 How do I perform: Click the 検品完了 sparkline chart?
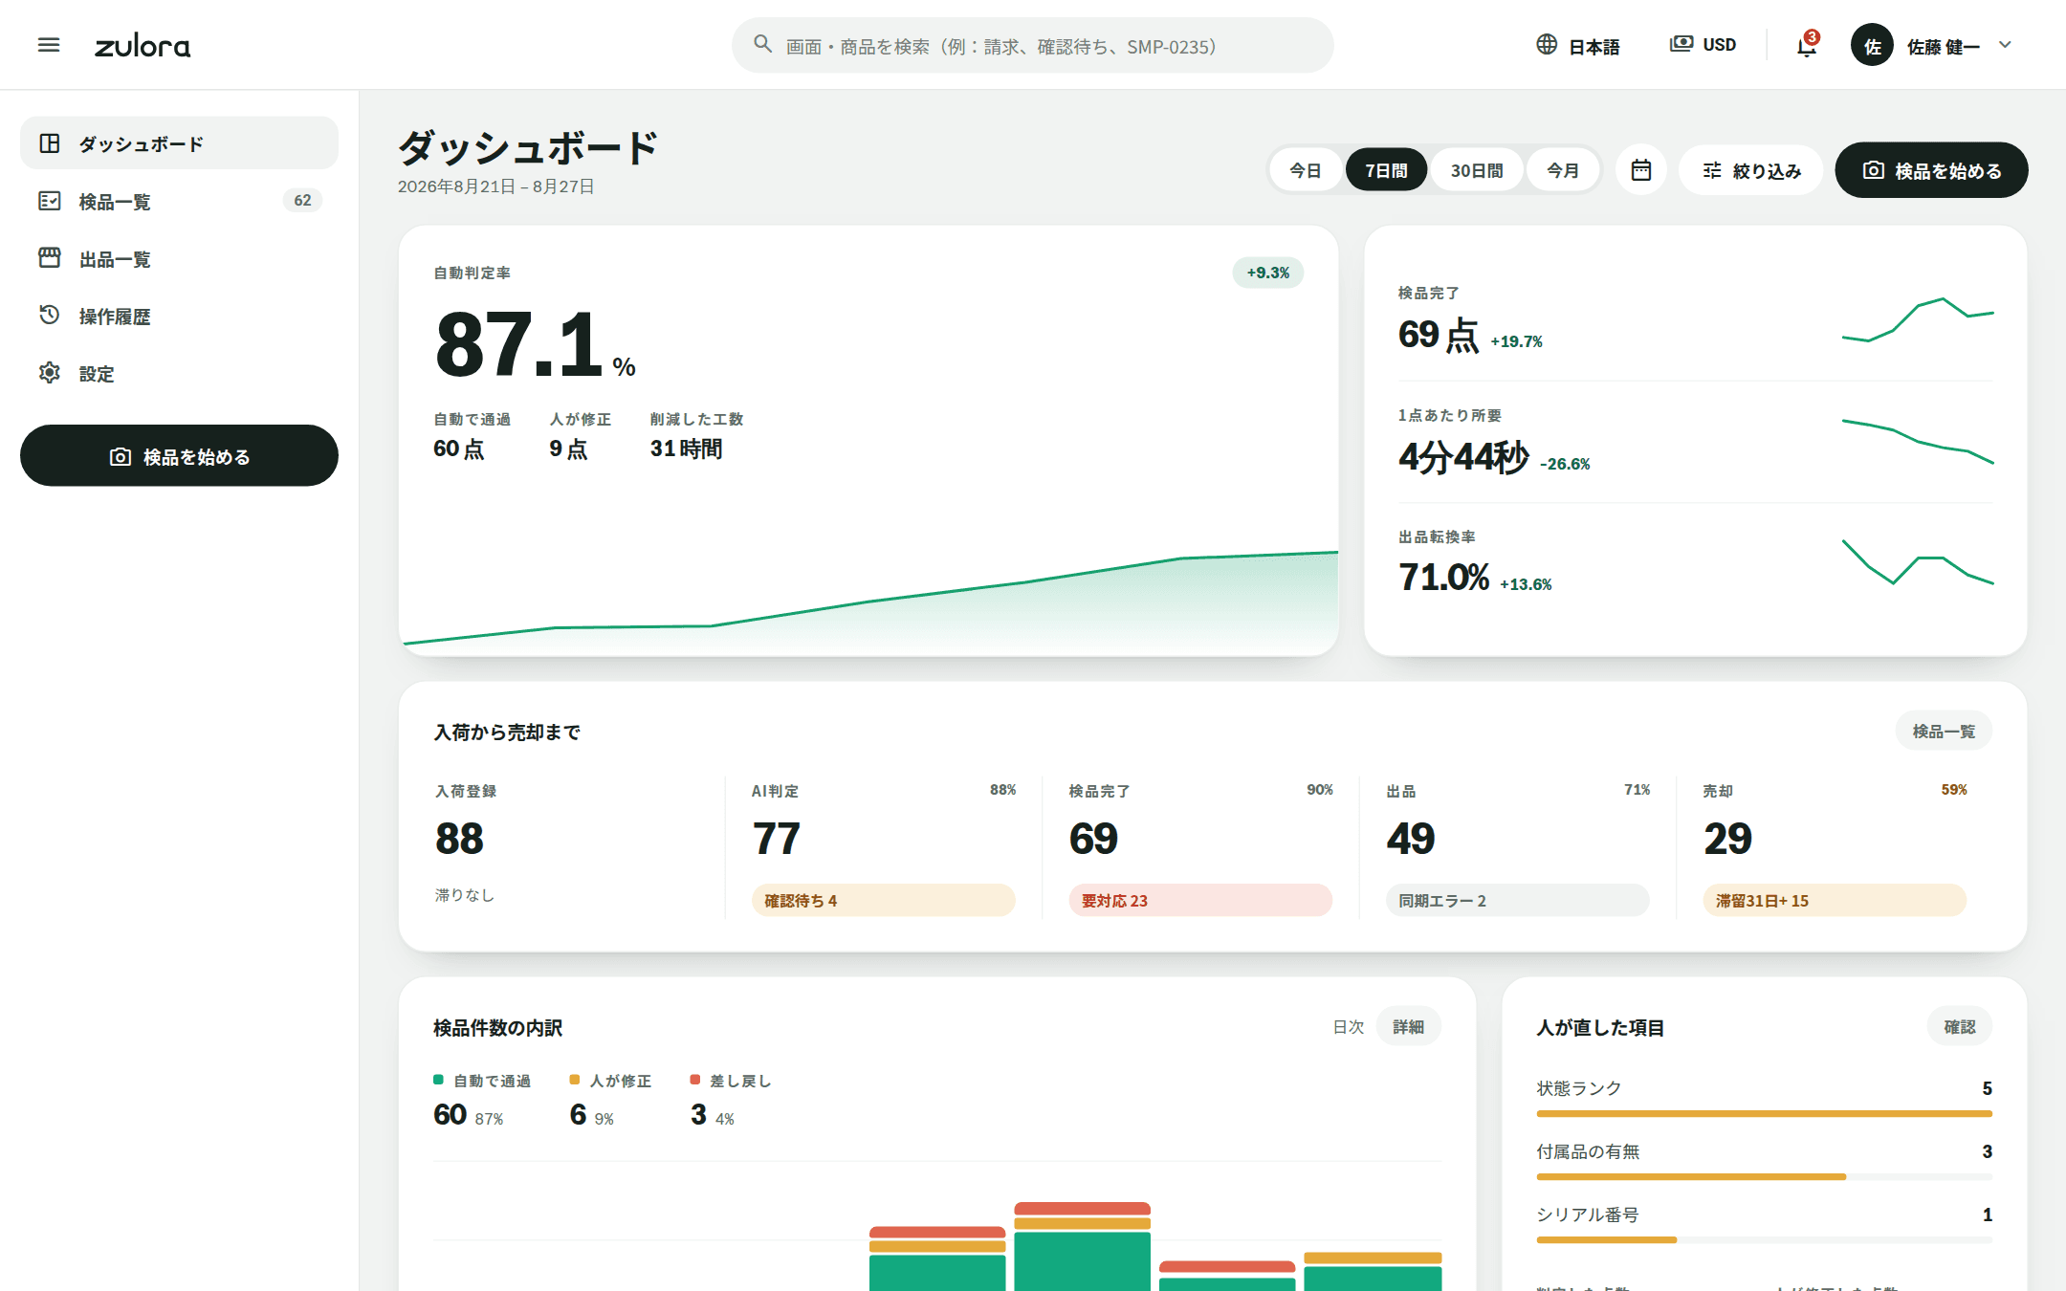[x=1918, y=319]
